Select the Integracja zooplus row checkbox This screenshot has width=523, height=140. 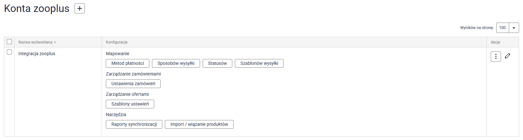click(9, 52)
